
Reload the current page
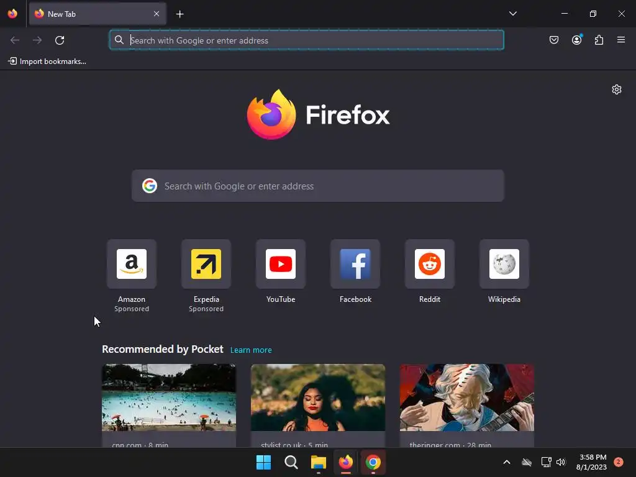60,40
